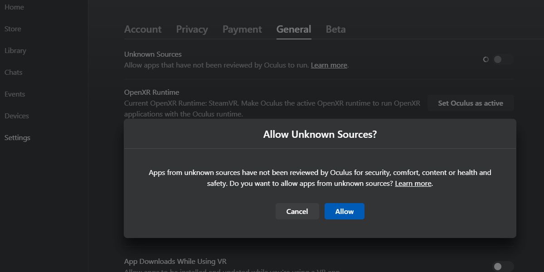This screenshot has width=544, height=272.
Task: Open the Store section
Action: point(13,29)
